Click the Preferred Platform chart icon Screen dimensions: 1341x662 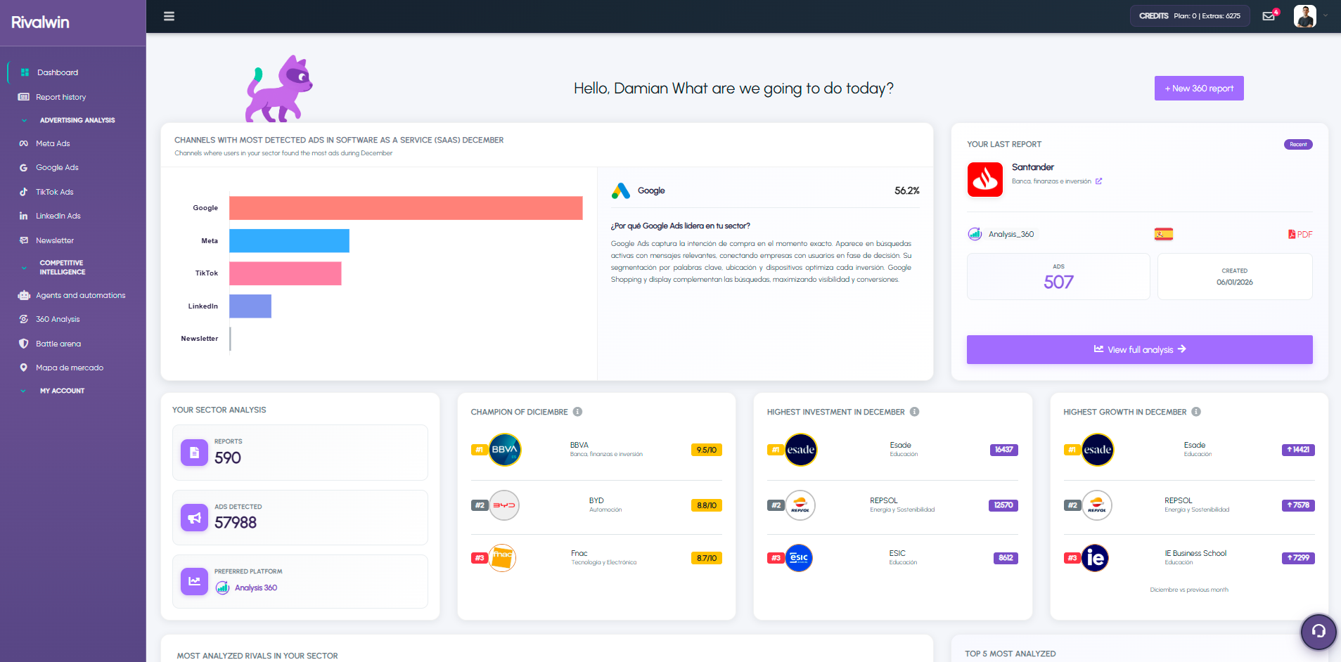(x=194, y=581)
